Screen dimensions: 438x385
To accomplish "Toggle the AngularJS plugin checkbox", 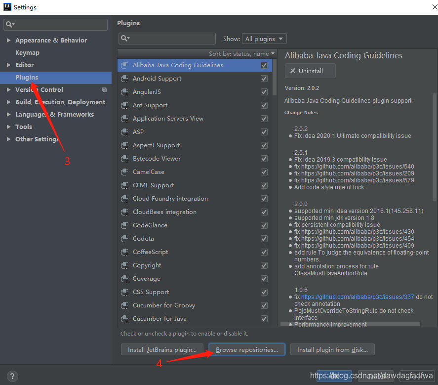I will click(x=264, y=92).
